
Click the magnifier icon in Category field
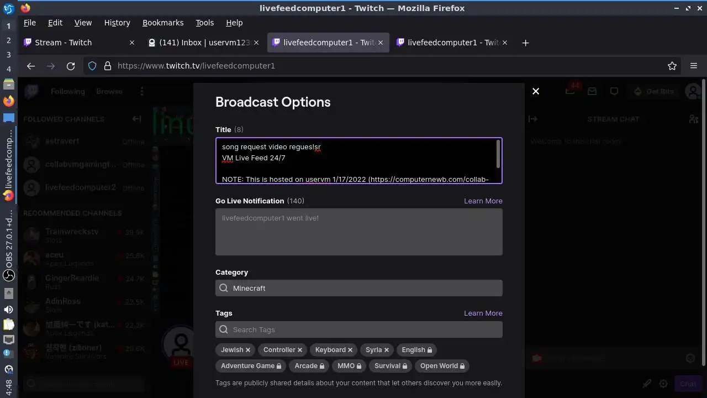224,288
